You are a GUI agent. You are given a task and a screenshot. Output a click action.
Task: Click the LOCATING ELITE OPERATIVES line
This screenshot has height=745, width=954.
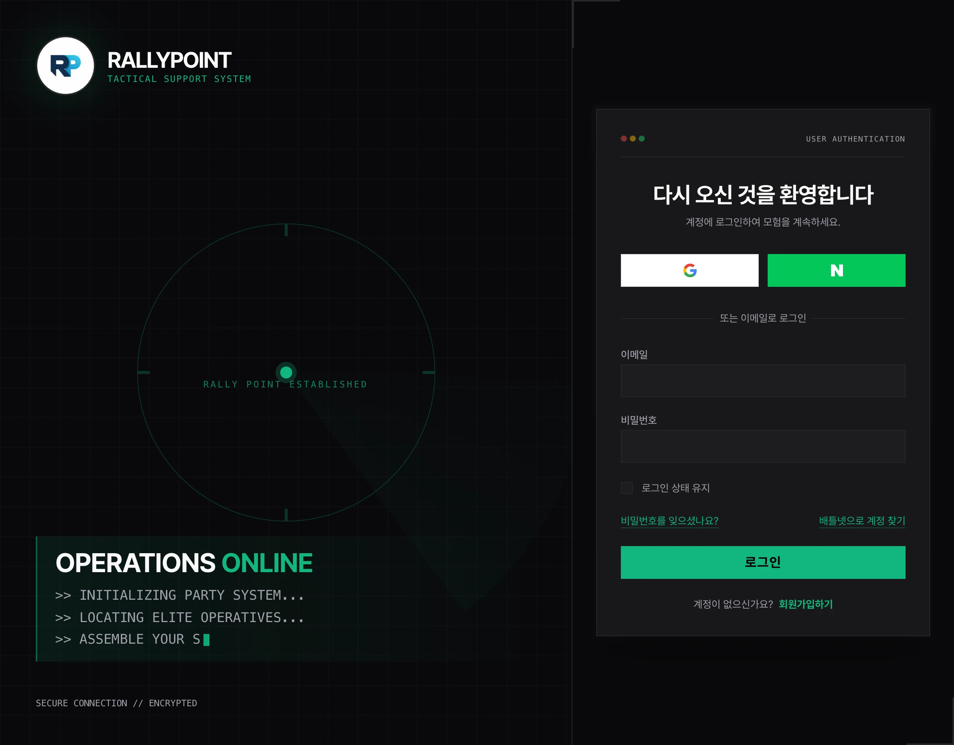coord(180,618)
